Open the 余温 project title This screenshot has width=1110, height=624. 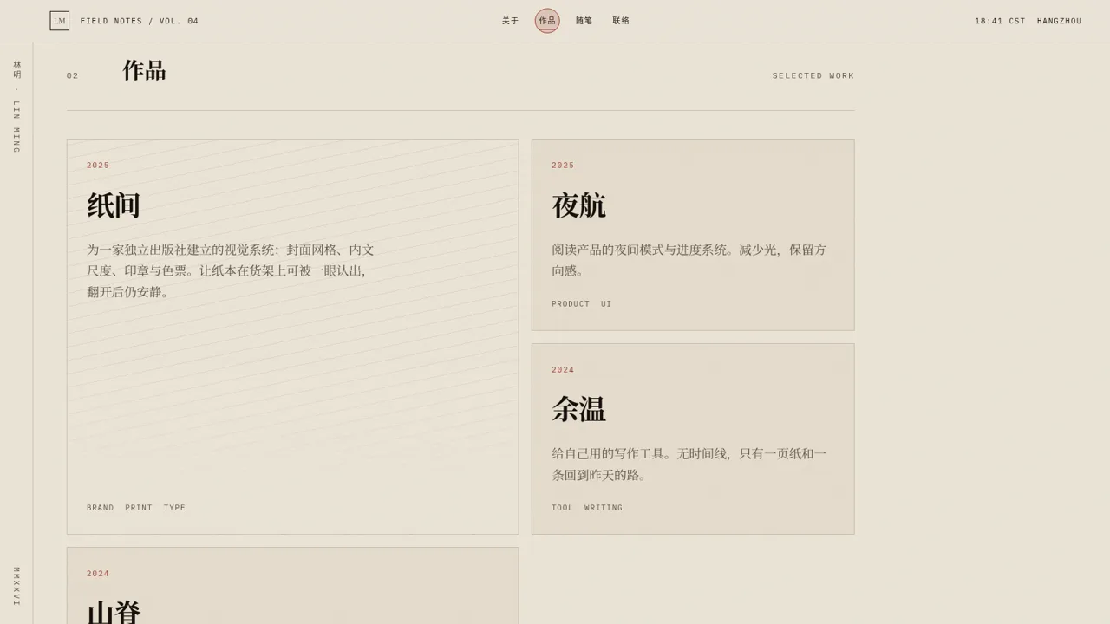point(578,409)
